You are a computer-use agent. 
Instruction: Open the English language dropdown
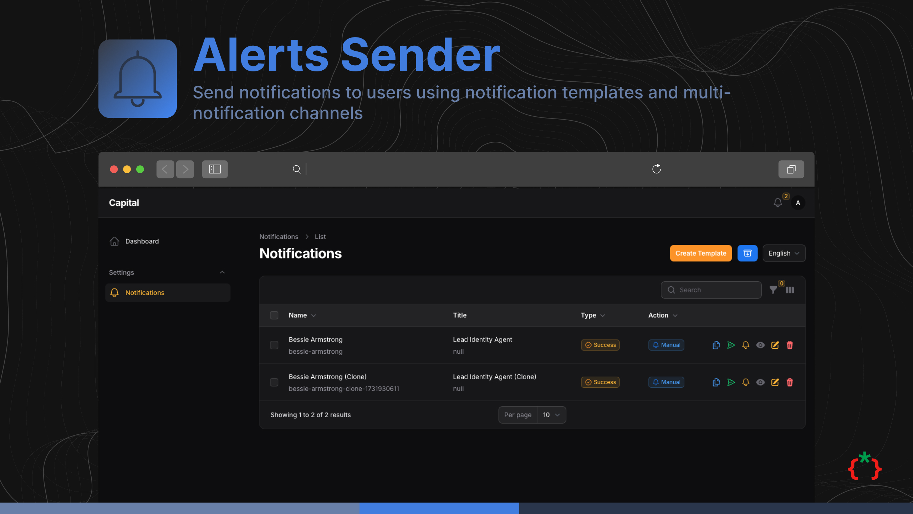point(784,253)
